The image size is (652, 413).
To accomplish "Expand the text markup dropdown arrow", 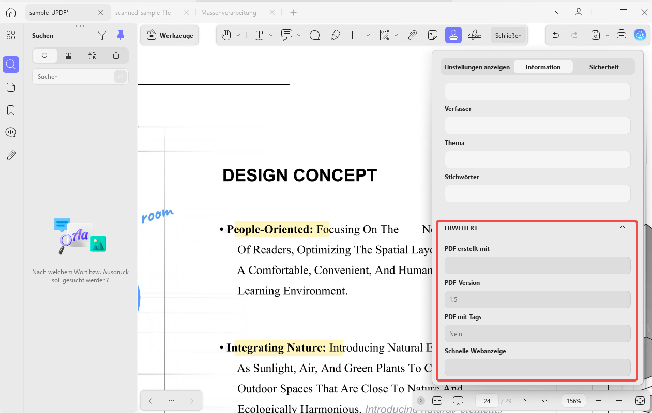I will pos(271,35).
